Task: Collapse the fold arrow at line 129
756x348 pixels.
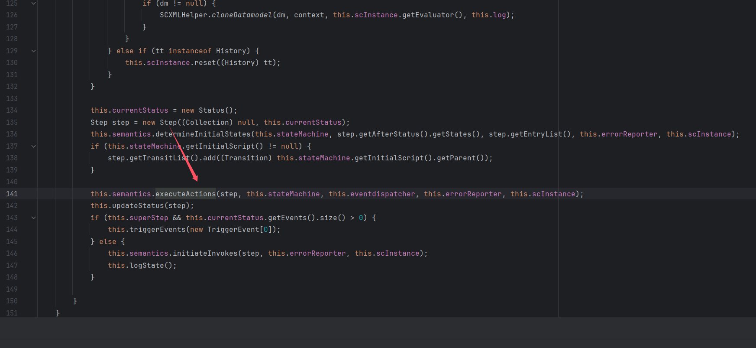Action: [x=33, y=51]
